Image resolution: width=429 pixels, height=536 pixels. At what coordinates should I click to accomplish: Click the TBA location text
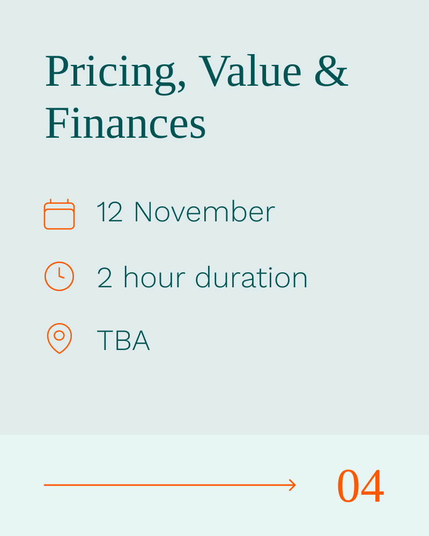tap(123, 340)
